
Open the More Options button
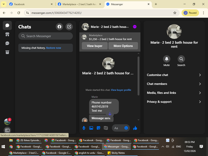click(123, 46)
